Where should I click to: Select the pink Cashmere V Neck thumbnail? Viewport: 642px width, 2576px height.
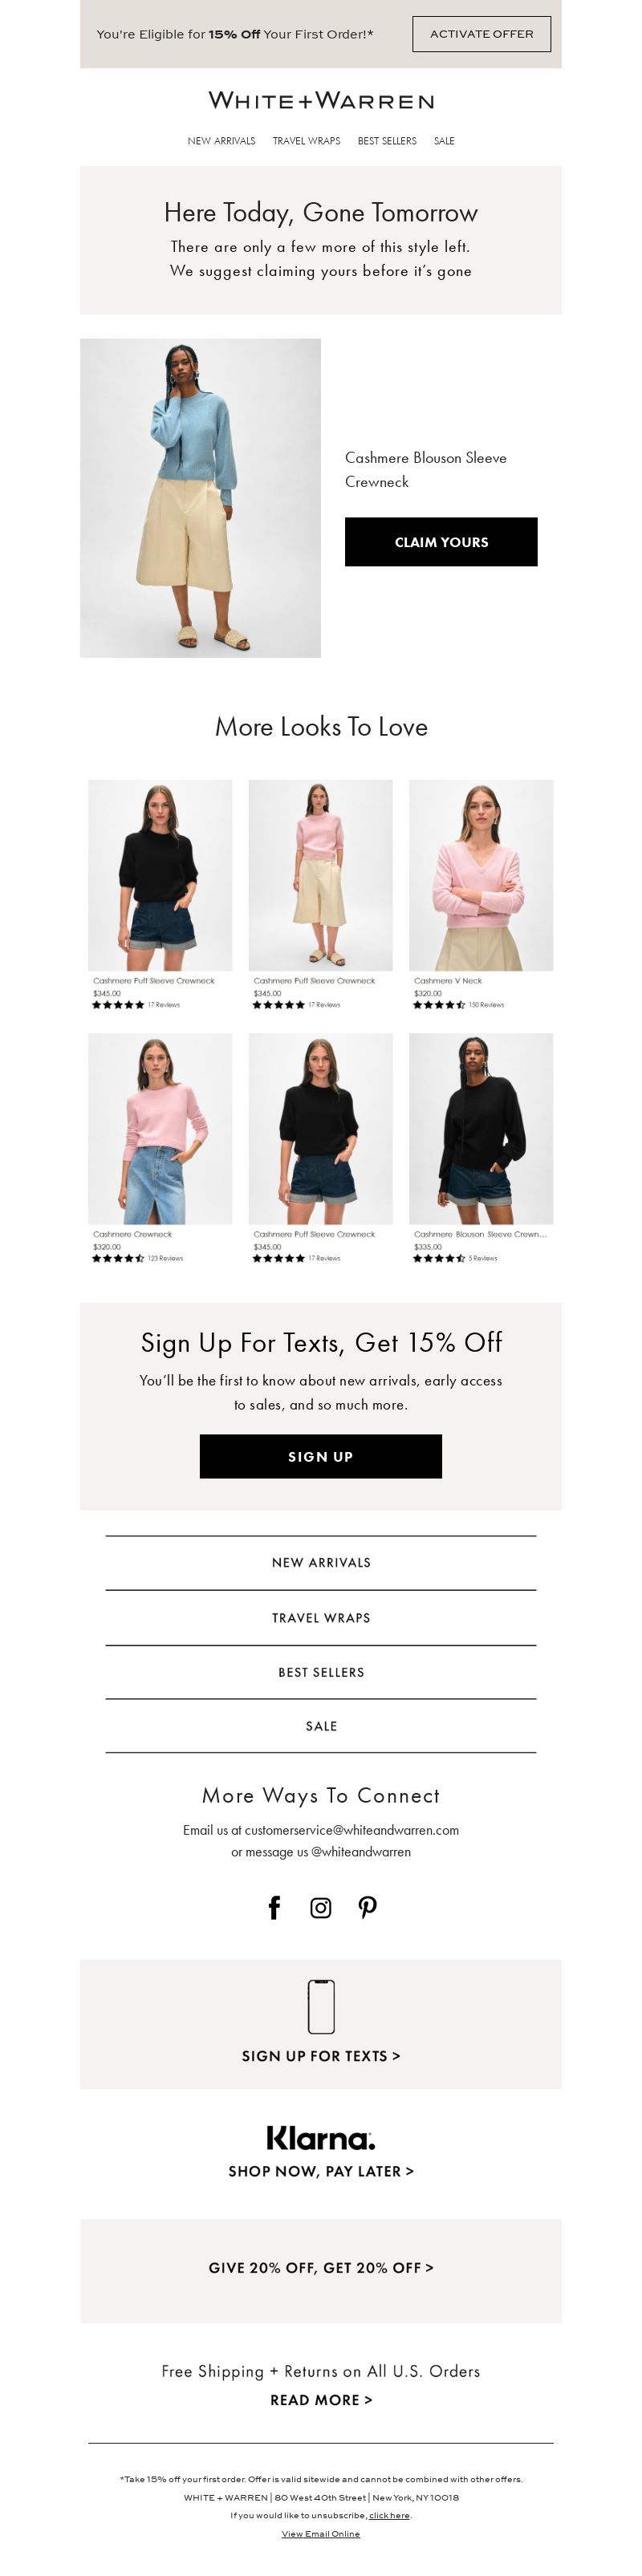[481, 875]
